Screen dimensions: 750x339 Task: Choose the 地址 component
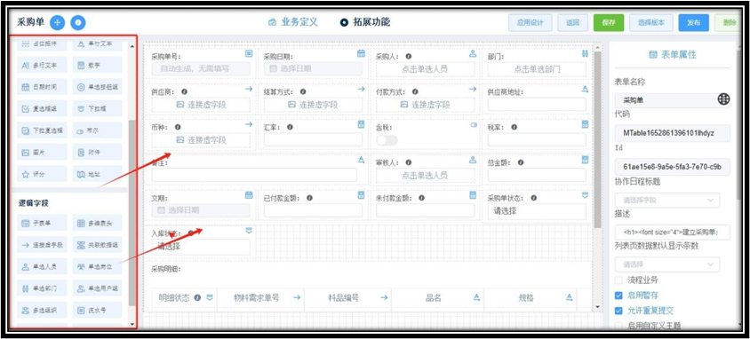pos(97,174)
